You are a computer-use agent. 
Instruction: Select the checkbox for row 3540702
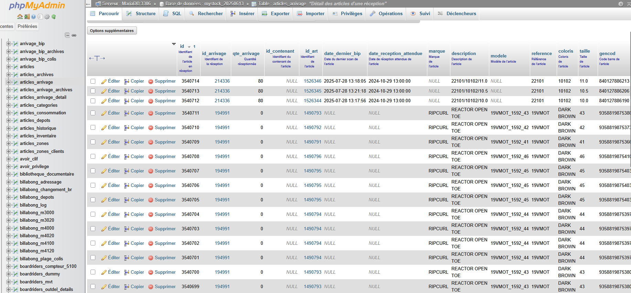point(93,243)
